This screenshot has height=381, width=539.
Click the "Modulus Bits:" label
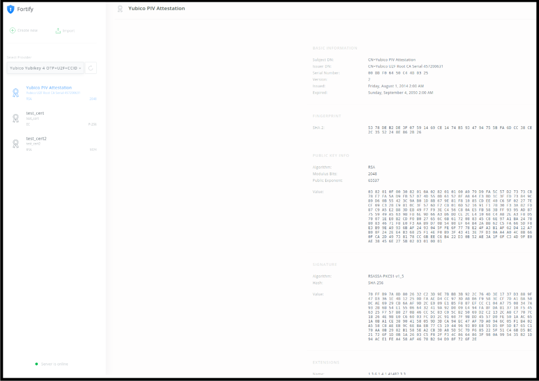click(324, 174)
